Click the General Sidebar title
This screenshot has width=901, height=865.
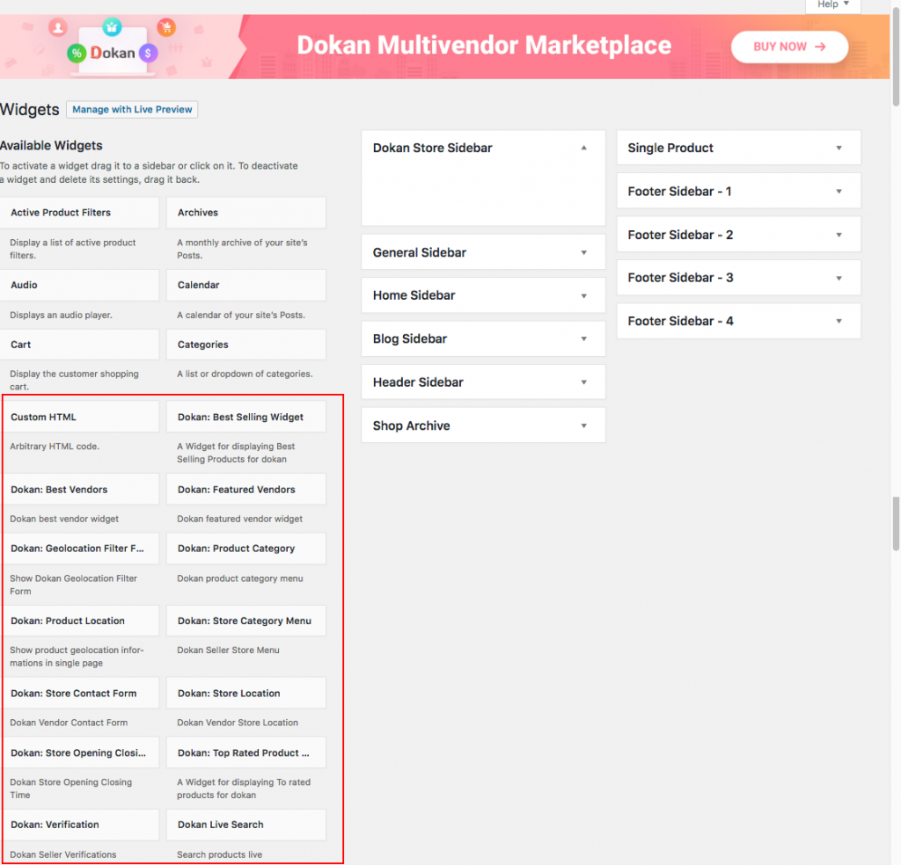(420, 252)
